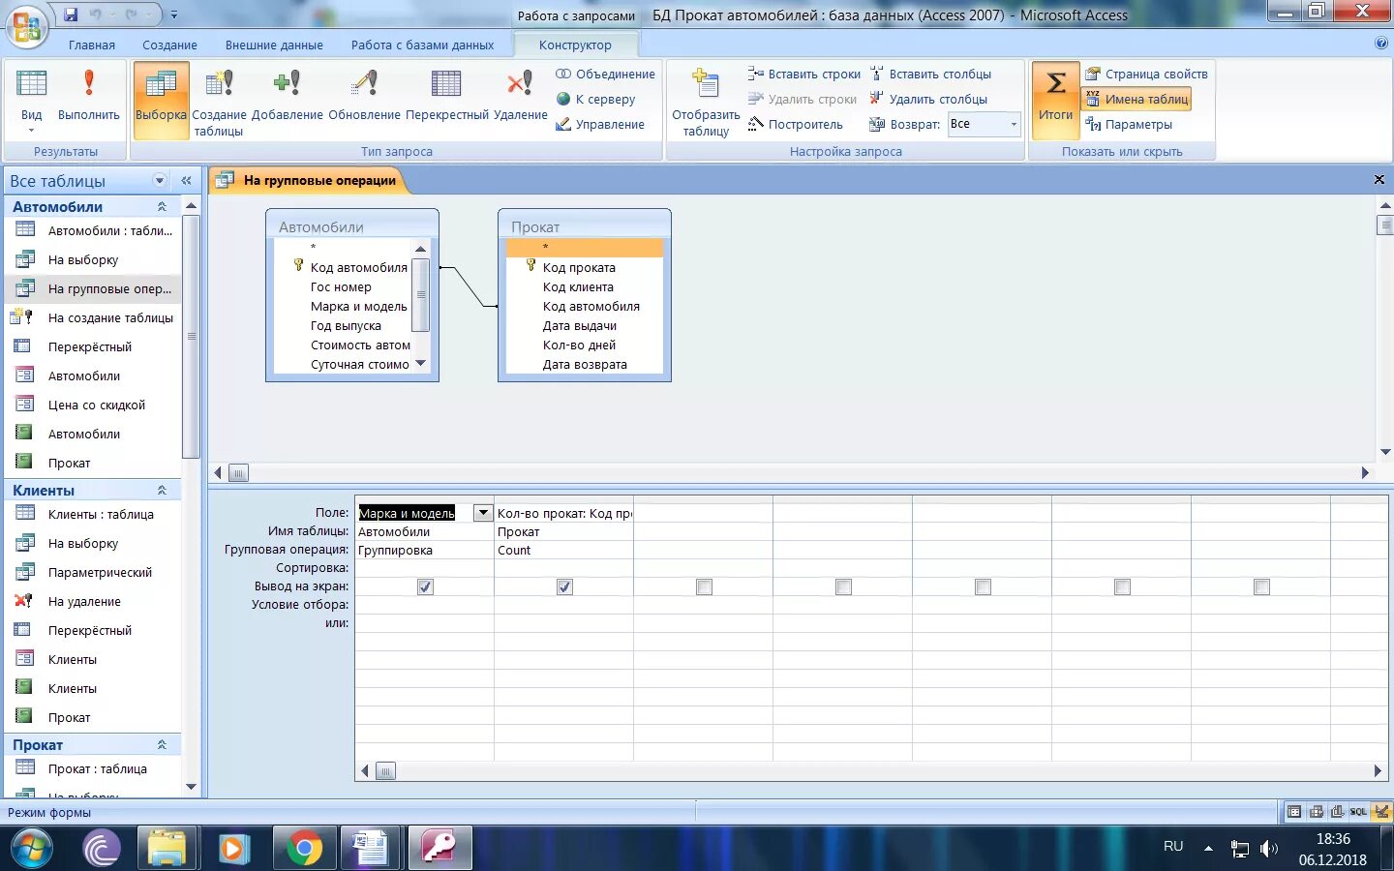The width and height of the screenshot is (1394, 871).
Task: Choose Добавление query type
Action: tap(287, 97)
